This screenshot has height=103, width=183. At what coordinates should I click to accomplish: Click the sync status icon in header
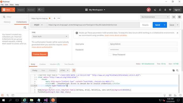coord(148,10)
